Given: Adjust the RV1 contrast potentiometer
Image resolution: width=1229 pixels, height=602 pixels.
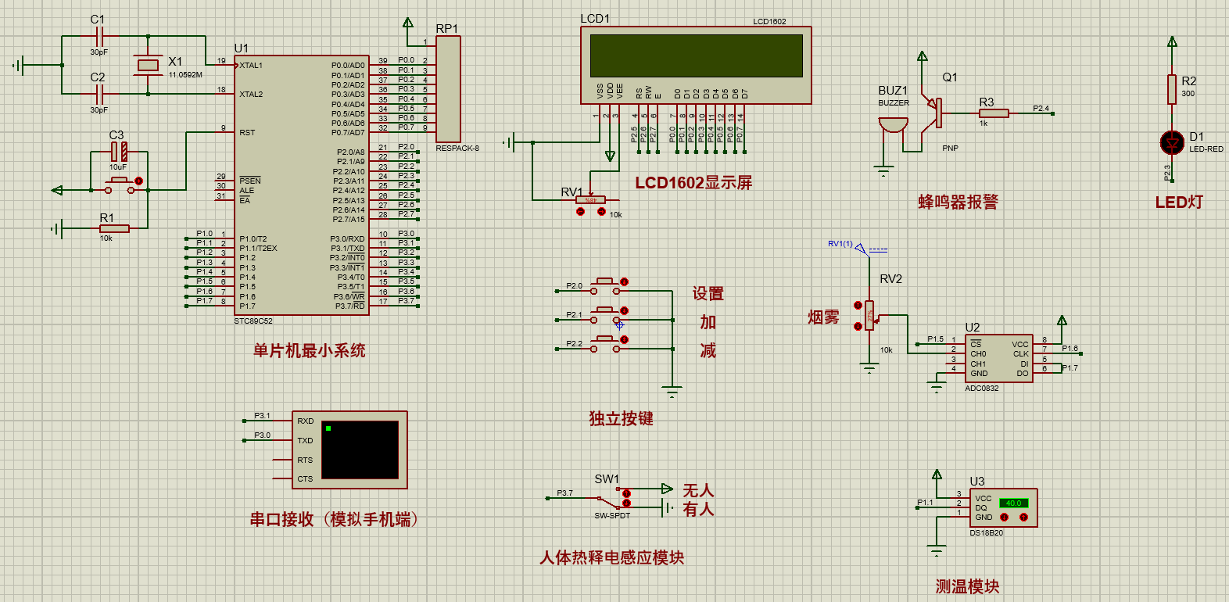Looking at the screenshot, I should tap(591, 201).
